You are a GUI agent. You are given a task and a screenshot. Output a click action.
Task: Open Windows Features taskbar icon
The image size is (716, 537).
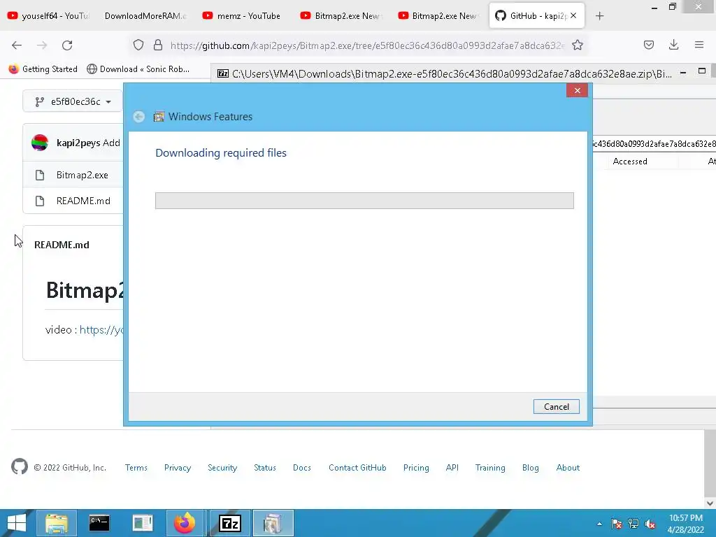tap(273, 523)
